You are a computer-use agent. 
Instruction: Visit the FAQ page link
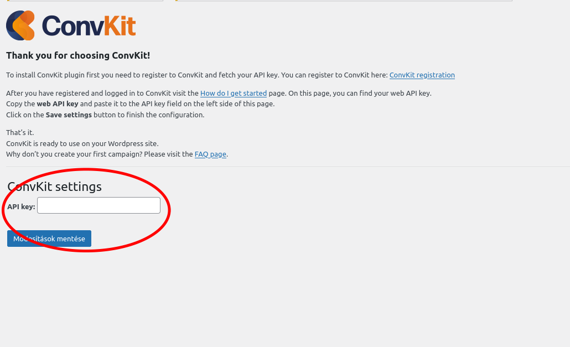[210, 154]
